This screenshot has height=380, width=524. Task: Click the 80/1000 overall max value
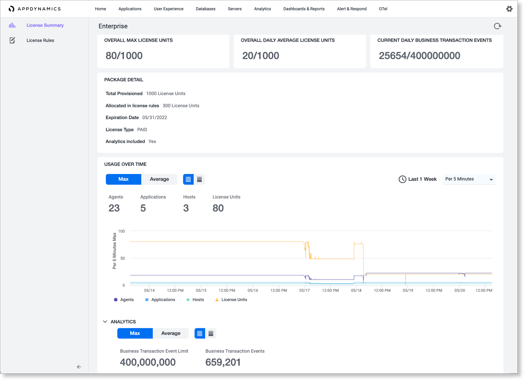click(x=124, y=55)
